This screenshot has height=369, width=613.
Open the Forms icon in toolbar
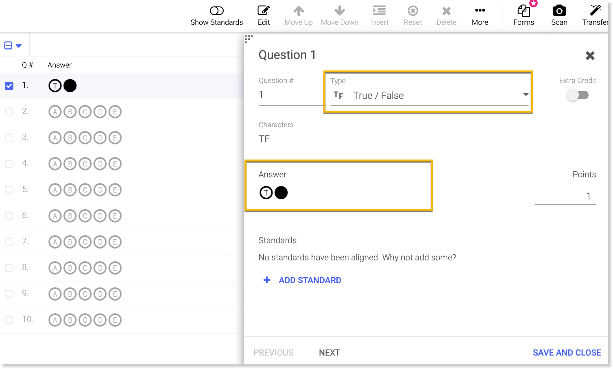[x=523, y=11]
